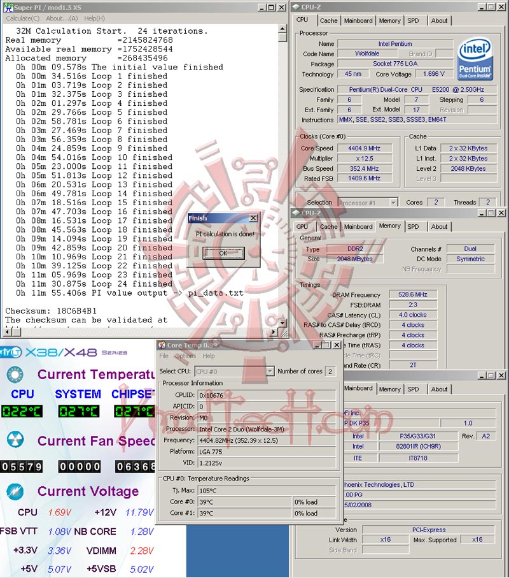Click the Bus Speed 352.4 MHz field
This screenshot has width=509, height=578.
(x=365, y=168)
